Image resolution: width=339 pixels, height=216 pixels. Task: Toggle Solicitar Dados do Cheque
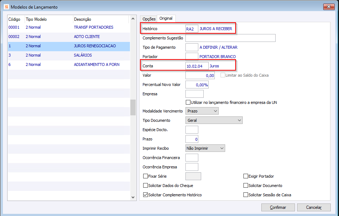pos(146,186)
